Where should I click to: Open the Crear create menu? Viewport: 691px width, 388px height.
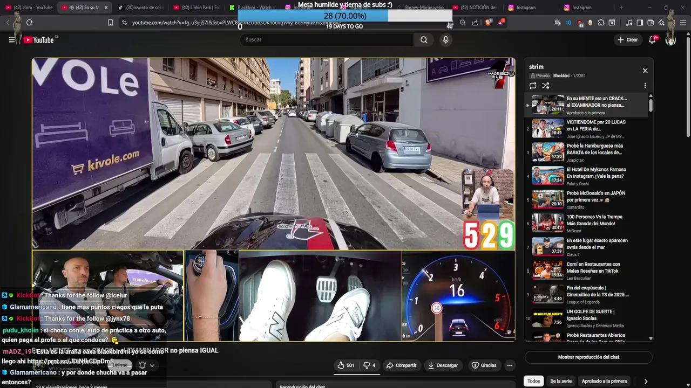pyautogui.click(x=628, y=40)
